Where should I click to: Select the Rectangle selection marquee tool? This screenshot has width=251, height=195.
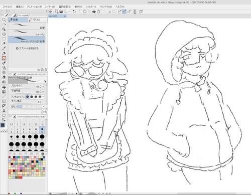point(4,39)
